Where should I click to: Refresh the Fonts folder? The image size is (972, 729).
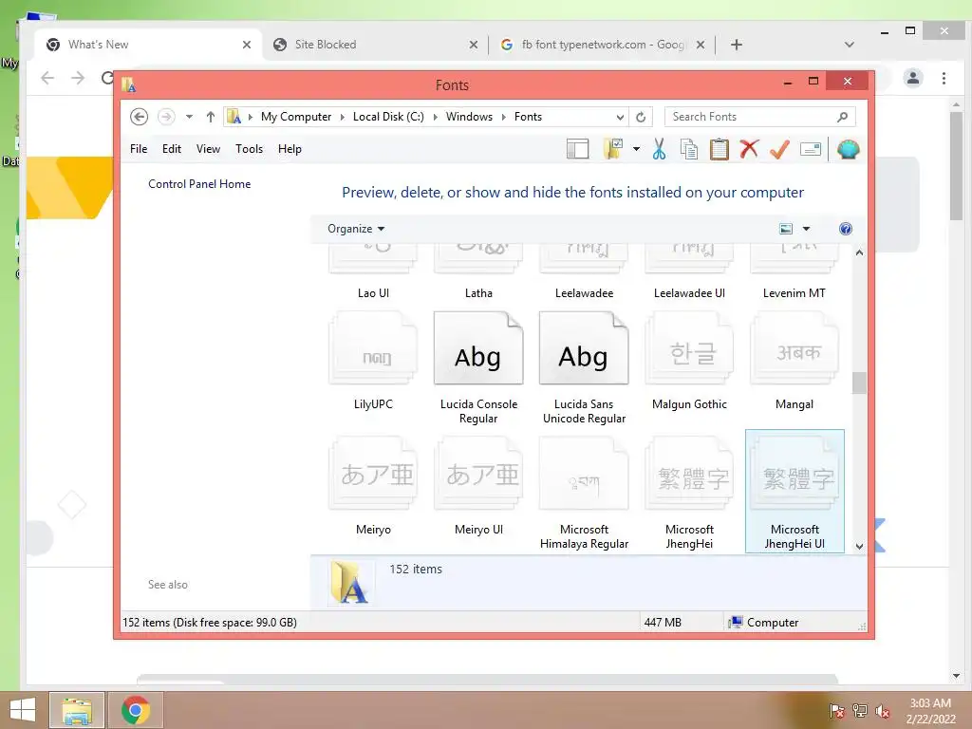[641, 117]
